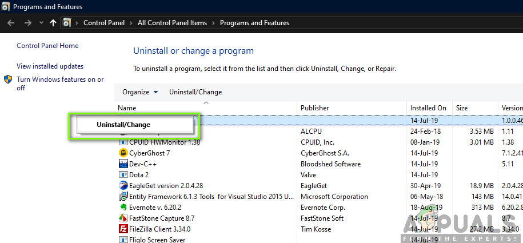The height and width of the screenshot is (243, 523).
Task: Sort programs by Installed On column
Action: (x=428, y=107)
